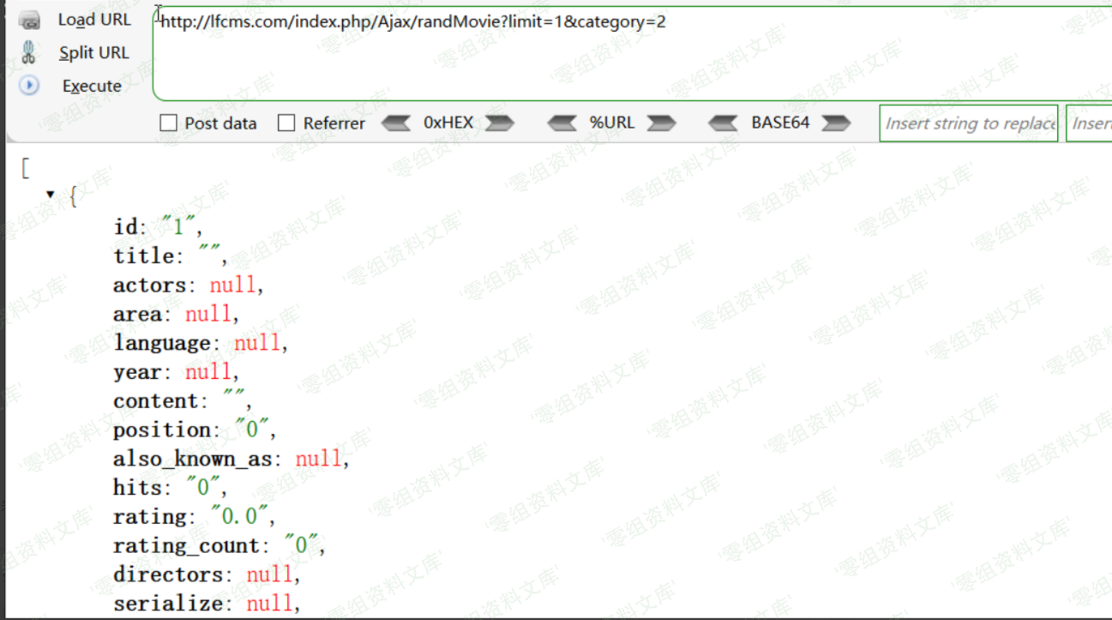
Task: Click the BASE64 encode right arrow
Action: point(836,123)
